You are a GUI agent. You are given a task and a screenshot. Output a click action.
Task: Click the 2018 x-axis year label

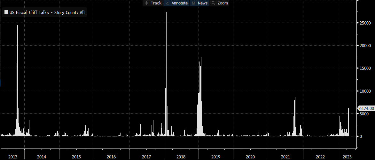point(181,157)
